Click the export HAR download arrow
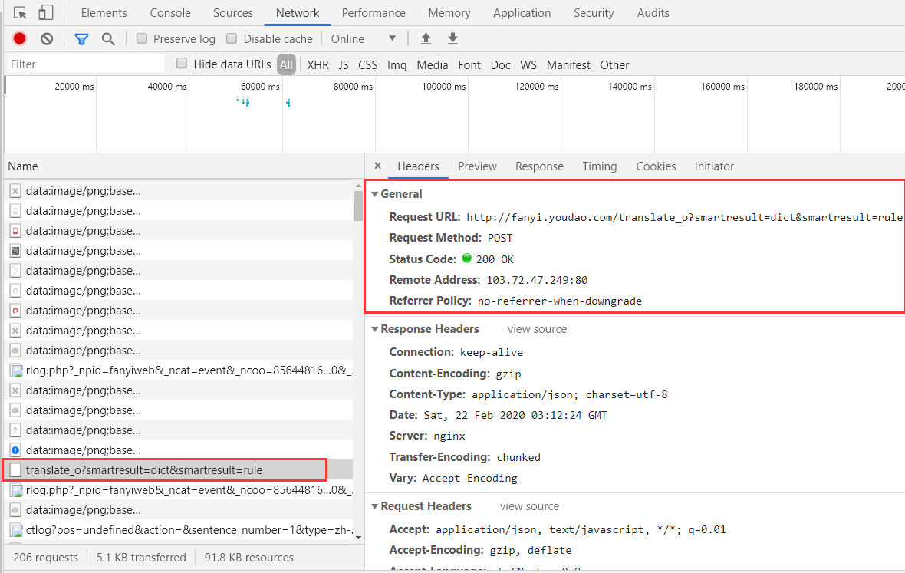Image resolution: width=905 pixels, height=573 pixels. (x=452, y=38)
